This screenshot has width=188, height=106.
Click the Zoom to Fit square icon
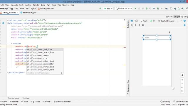(x=182, y=91)
